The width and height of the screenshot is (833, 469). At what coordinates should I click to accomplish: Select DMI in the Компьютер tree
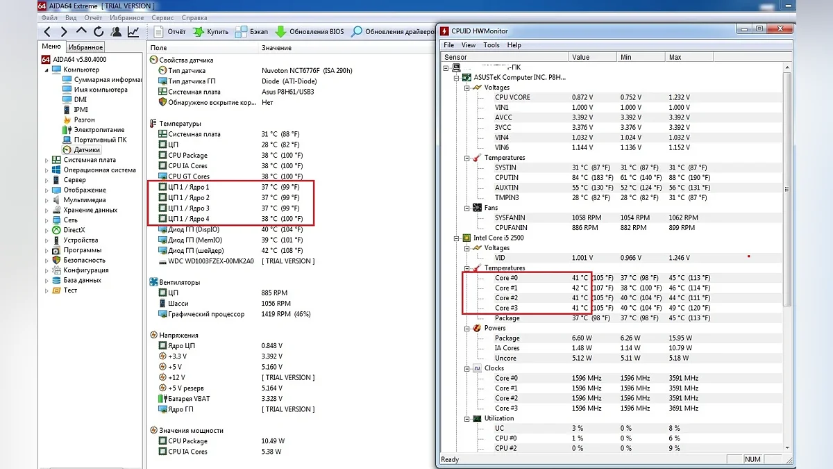point(74,99)
